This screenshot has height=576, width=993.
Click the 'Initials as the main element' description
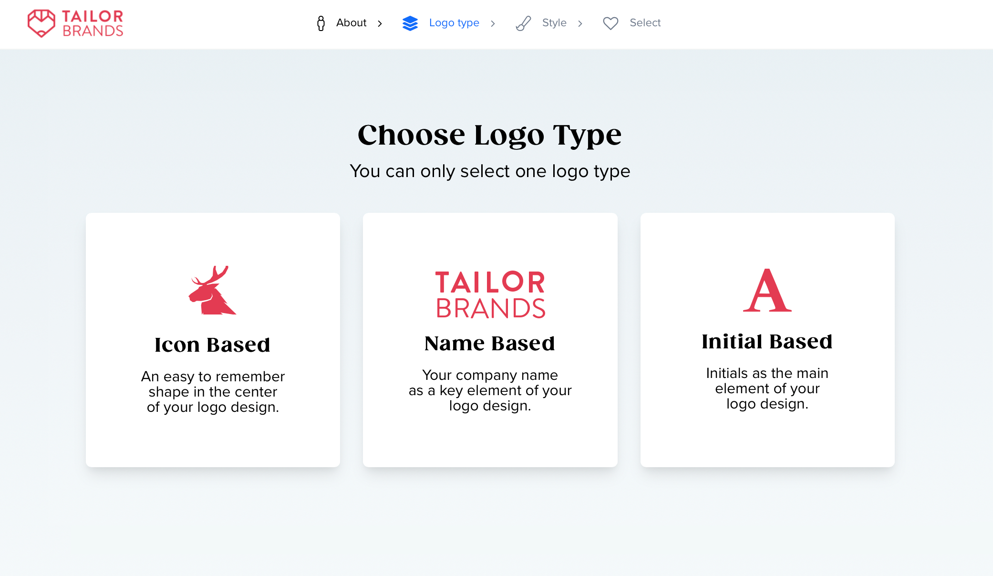767,388
